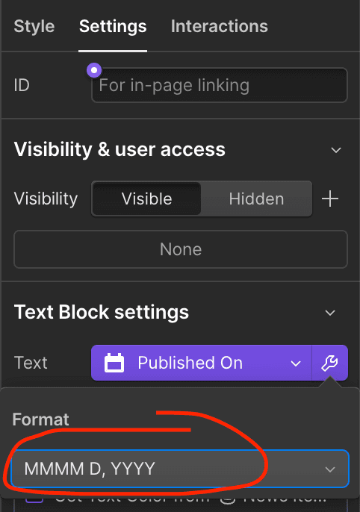Collapse Text Block settings section chevron

tap(330, 313)
